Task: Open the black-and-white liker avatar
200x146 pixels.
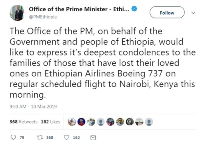Action: point(130,122)
